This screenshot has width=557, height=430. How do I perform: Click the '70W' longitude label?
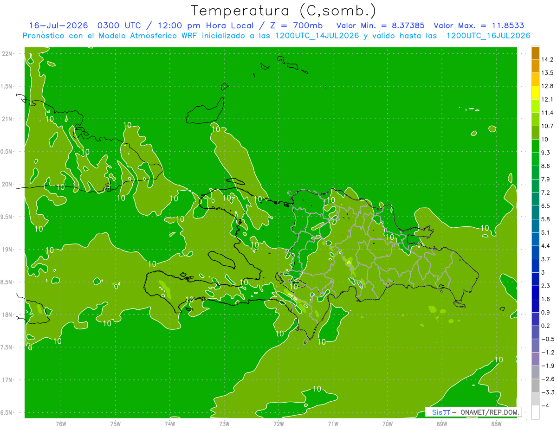pos(388,424)
